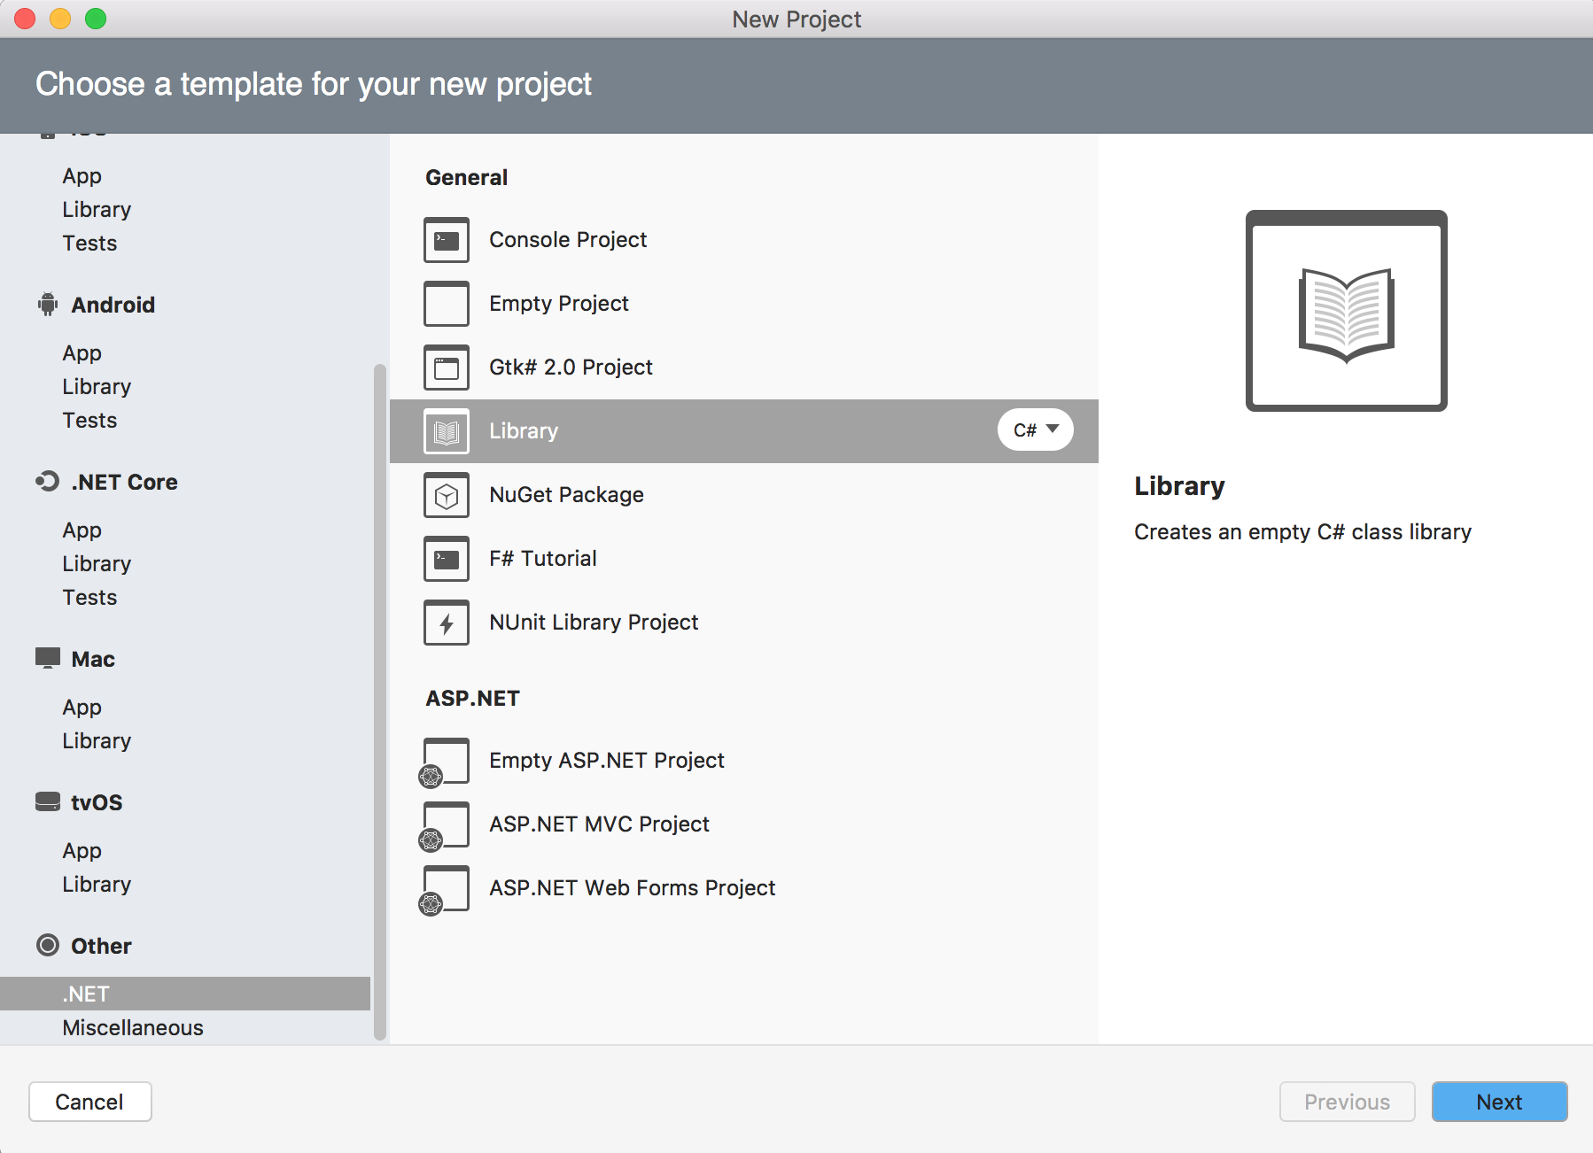Select Library under the tvOS section
1593x1153 pixels.
pos(97,885)
